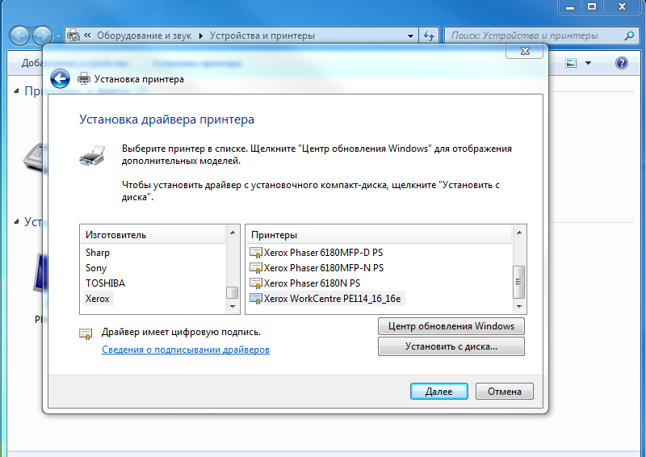Select Xerox in manufacturer list
The image size is (646, 457).
coord(98,299)
